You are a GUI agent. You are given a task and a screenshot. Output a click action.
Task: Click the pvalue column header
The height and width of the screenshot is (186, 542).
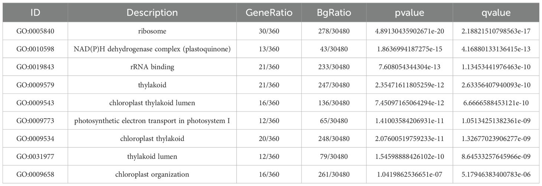(x=410, y=13)
